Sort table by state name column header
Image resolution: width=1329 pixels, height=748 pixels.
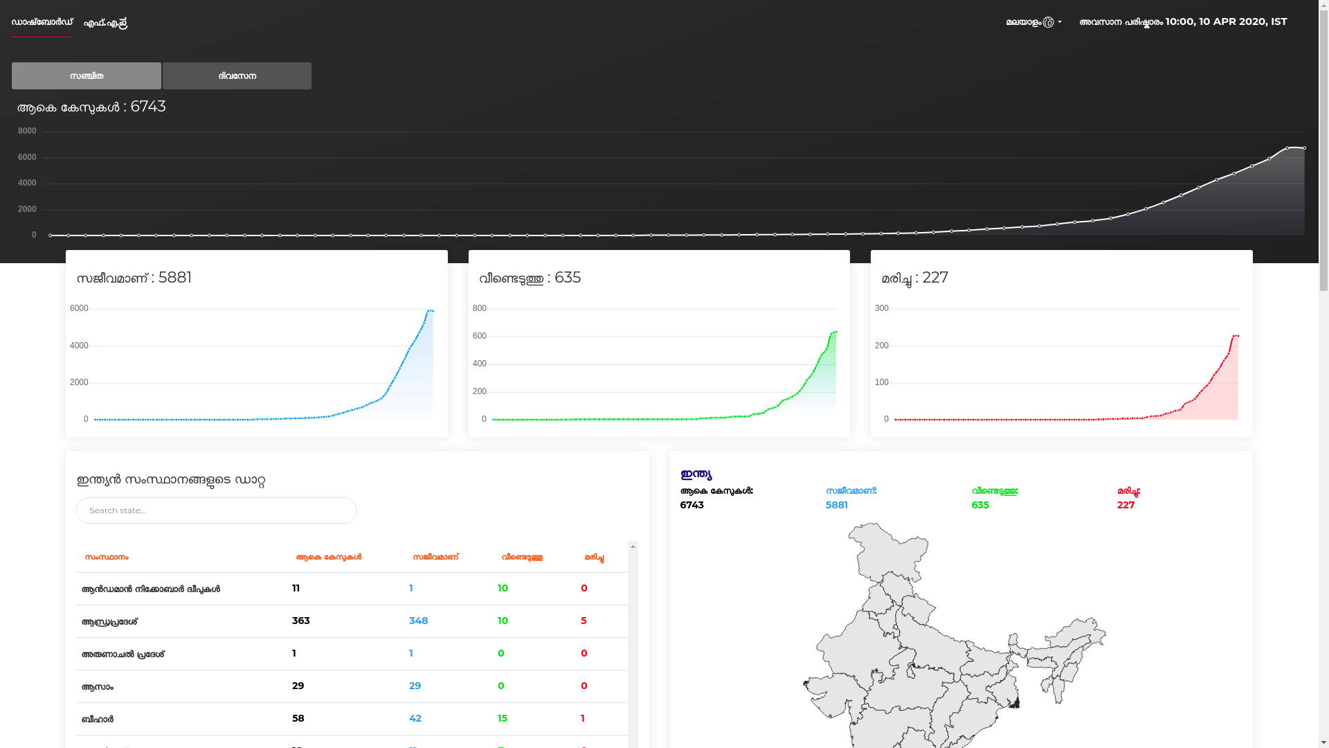[107, 558]
